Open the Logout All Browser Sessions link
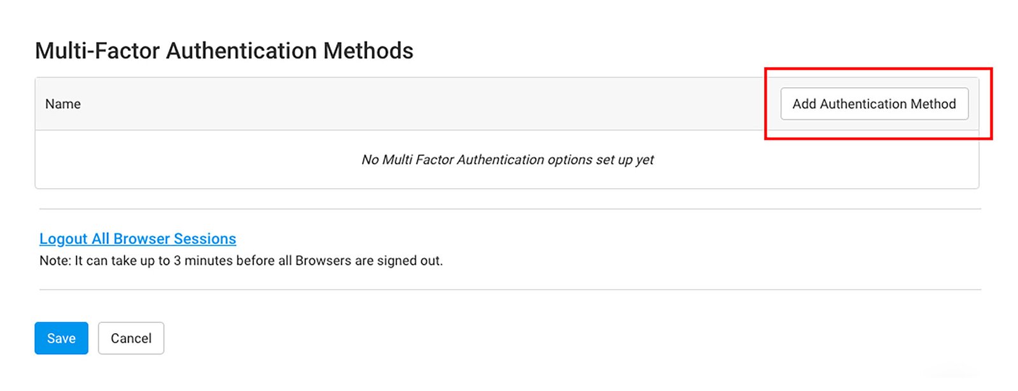This screenshot has height=391, width=1018. pyautogui.click(x=137, y=238)
